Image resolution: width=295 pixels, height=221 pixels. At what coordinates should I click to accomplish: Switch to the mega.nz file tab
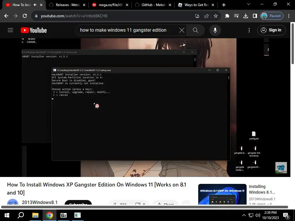[x=110, y=5]
